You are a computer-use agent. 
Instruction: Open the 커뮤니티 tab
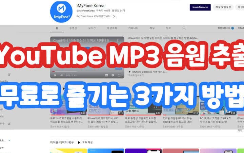point(133,28)
